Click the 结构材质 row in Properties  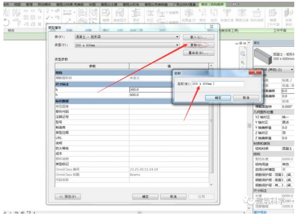tap(274, 149)
